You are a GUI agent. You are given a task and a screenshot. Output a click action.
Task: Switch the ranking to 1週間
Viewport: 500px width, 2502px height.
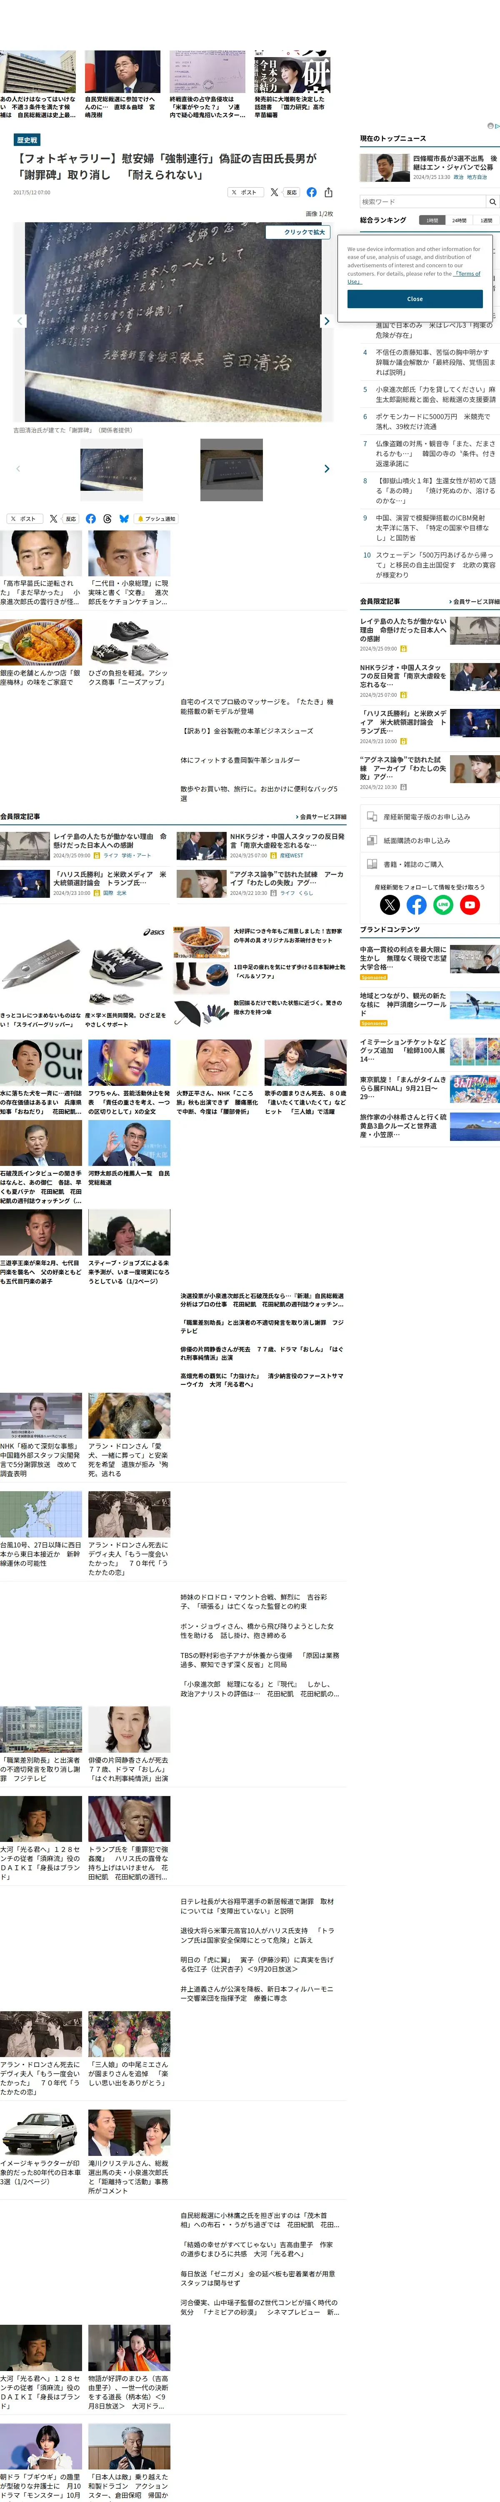tap(486, 221)
